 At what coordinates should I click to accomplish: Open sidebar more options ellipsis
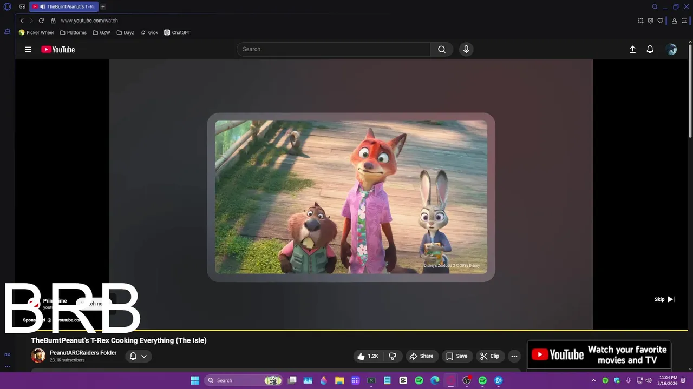(8, 366)
